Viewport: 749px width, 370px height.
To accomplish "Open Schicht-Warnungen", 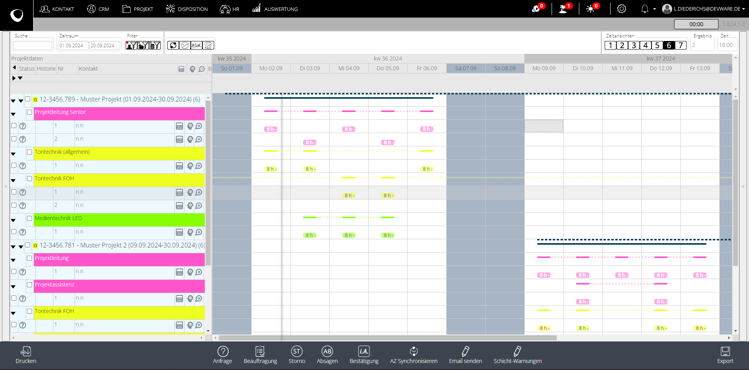I will 518,355.
